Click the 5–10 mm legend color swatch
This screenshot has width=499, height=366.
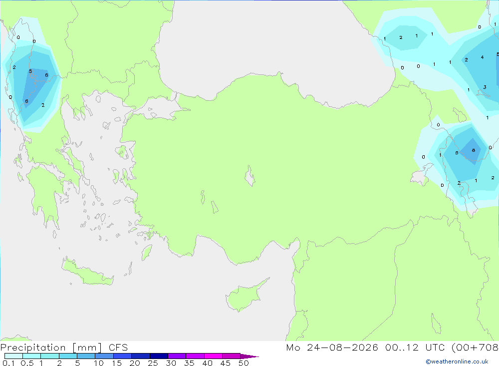click(x=86, y=356)
